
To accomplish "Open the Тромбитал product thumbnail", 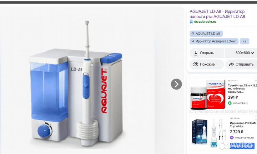I will coord(208,95).
